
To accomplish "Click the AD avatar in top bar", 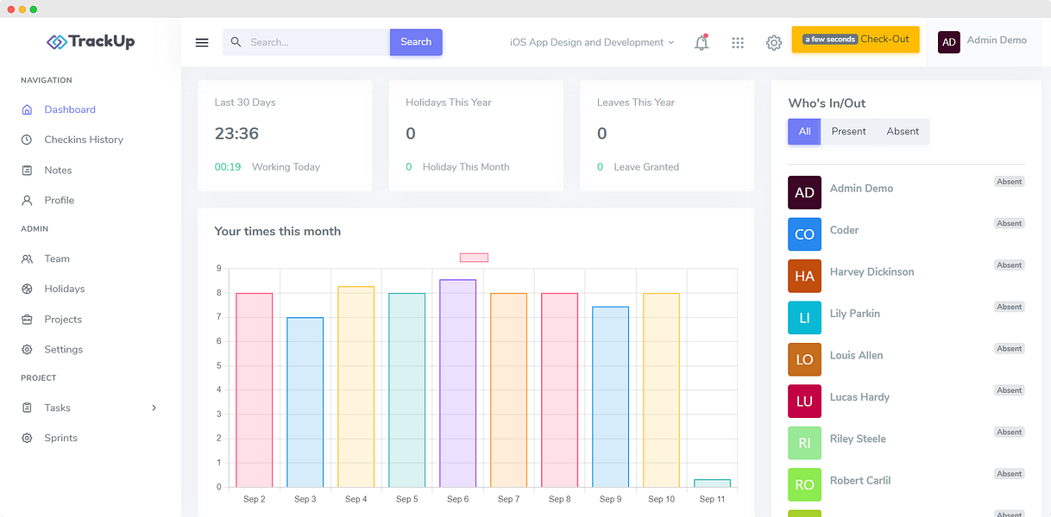I will [x=949, y=41].
